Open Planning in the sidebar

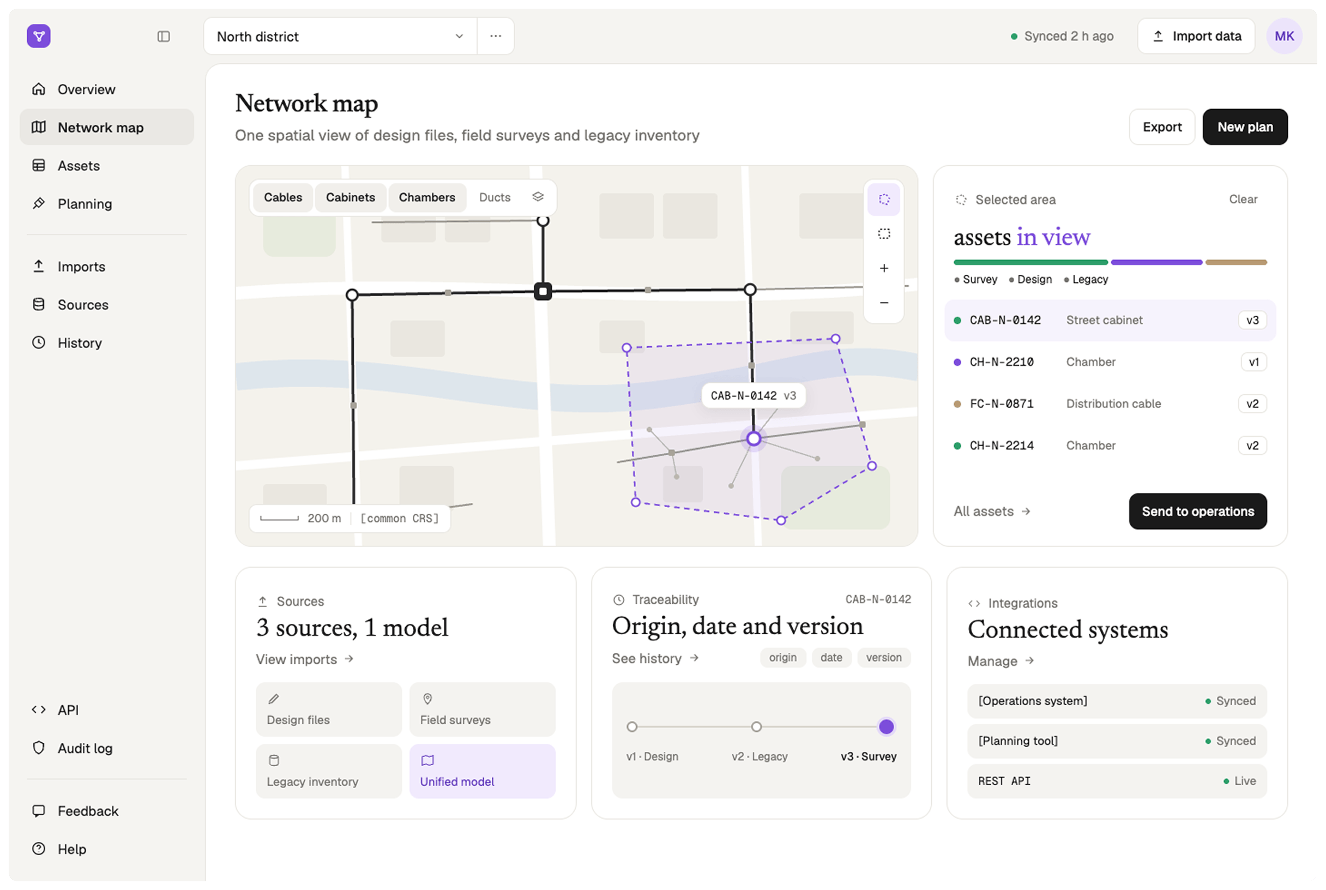[107, 204]
